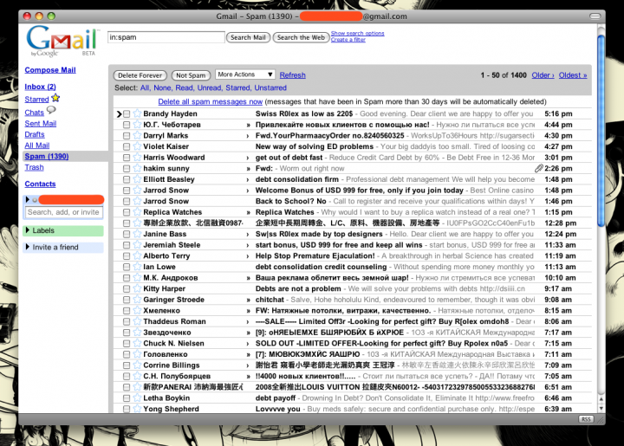The image size is (624, 446).
Task: Open the Trash folder
Action: pos(34,167)
